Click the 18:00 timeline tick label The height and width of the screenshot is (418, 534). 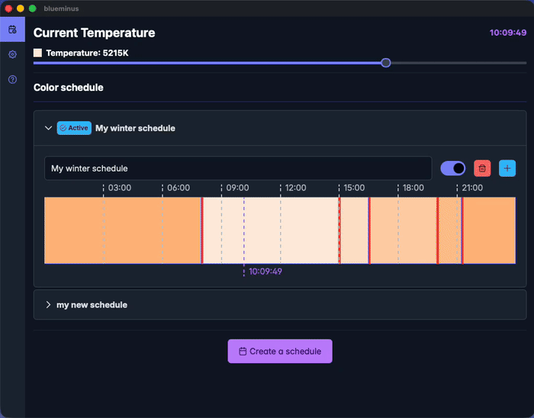(x=413, y=188)
